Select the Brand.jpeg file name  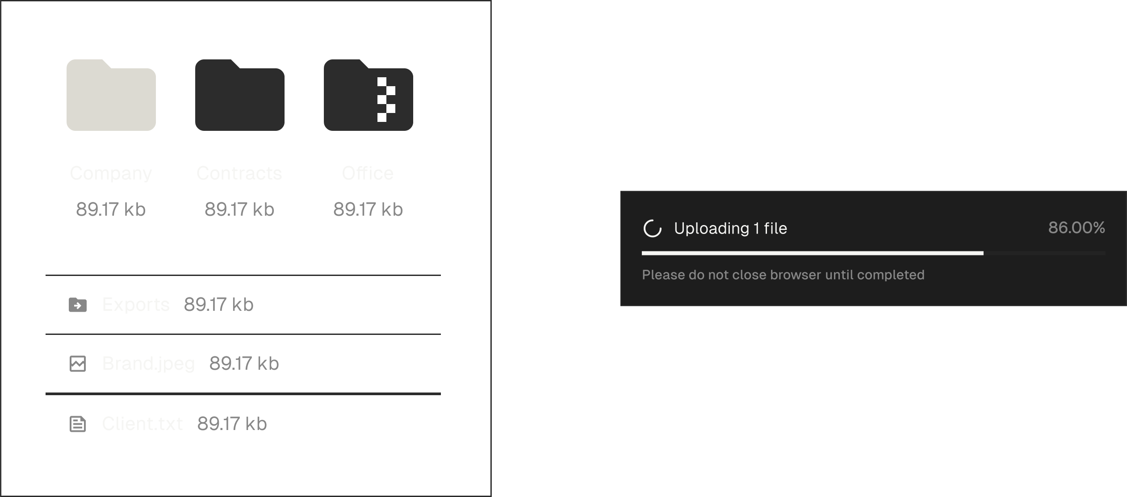coord(148,363)
